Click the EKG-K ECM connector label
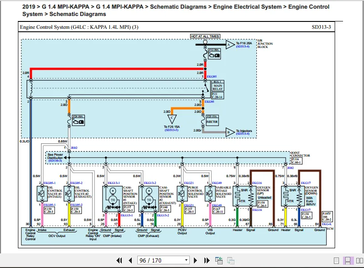Screen dimensions: 364x268 [327, 224]
